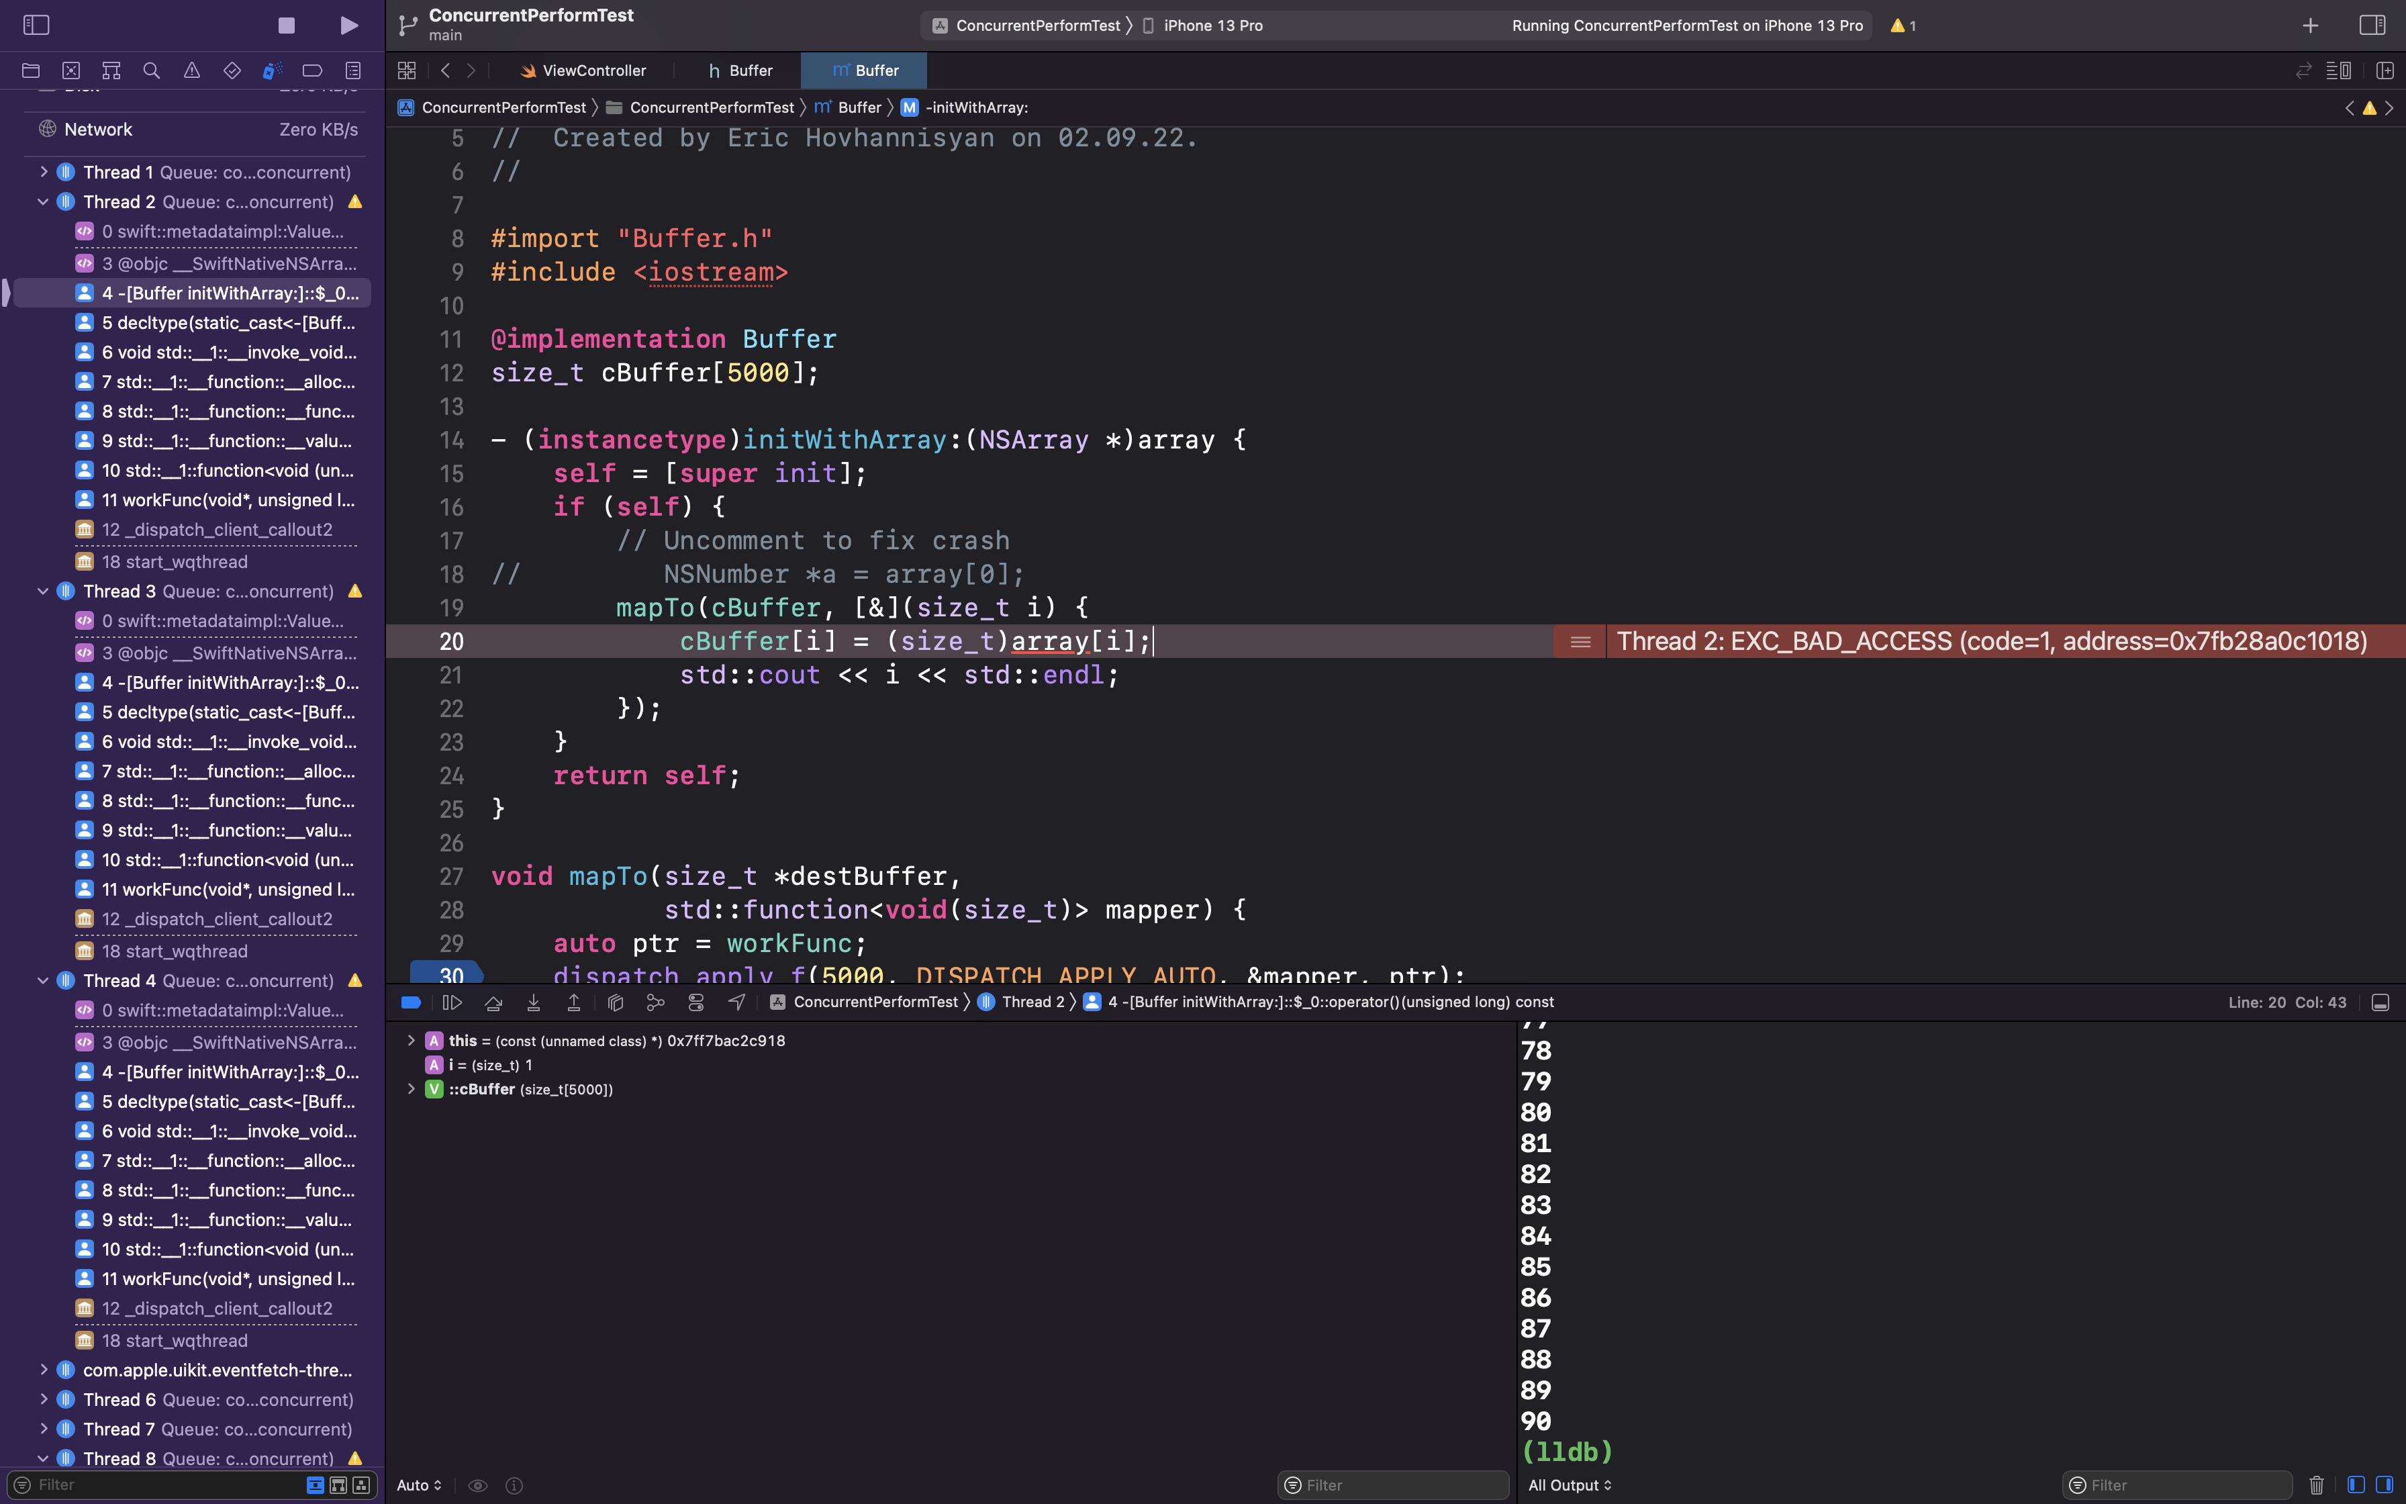The width and height of the screenshot is (2406, 1504).
Task: Click the EXC_BAD_ACCESS error annotation
Action: [1990, 642]
